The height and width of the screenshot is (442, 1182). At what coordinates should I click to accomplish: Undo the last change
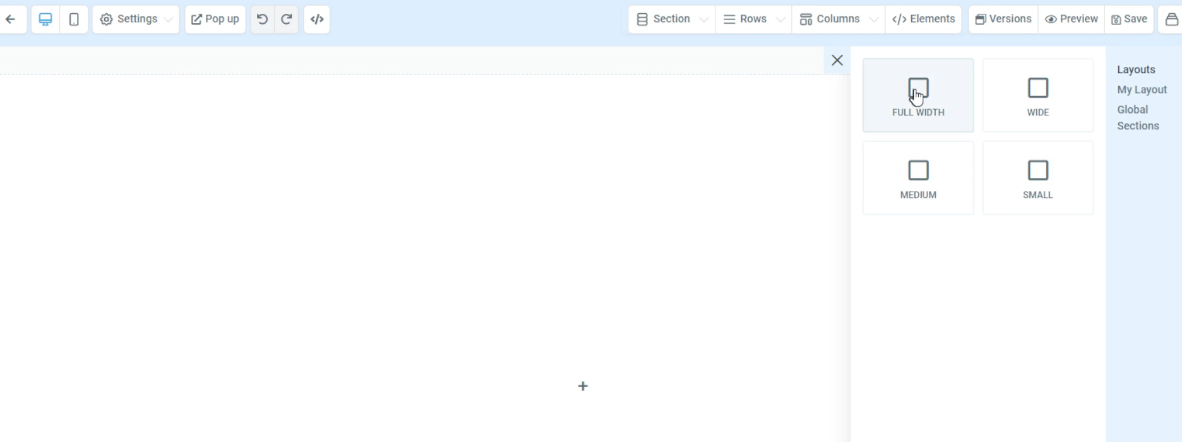click(262, 20)
